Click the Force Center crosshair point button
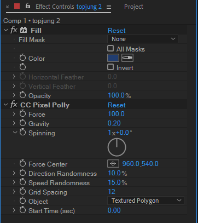The width and height of the screenshot is (198, 223). pyautogui.click(x=113, y=164)
